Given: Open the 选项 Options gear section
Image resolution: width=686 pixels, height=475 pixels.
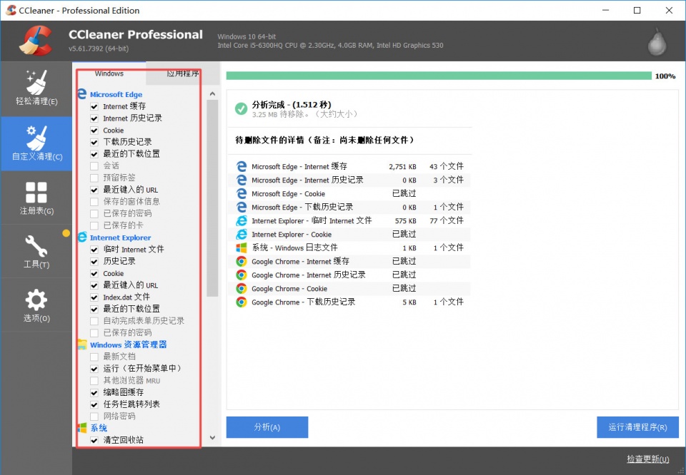Looking at the screenshot, I should click(x=36, y=305).
